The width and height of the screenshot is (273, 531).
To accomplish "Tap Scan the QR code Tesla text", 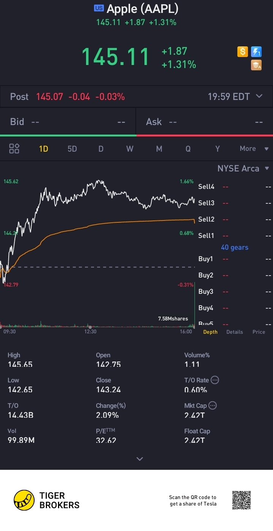I will click(193, 501).
